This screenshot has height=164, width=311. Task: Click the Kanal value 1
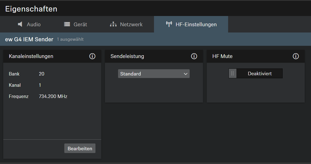(40, 85)
